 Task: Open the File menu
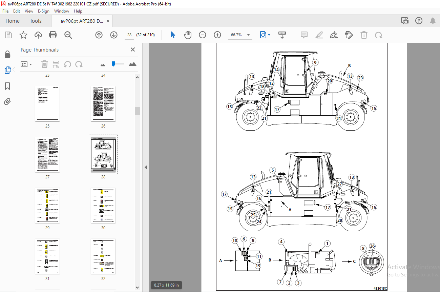tap(5, 11)
